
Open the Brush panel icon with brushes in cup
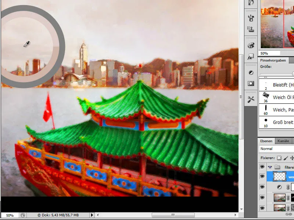[251, 18]
